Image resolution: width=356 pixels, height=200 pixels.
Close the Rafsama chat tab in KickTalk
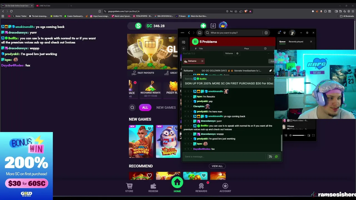pyautogui.click(x=202, y=61)
